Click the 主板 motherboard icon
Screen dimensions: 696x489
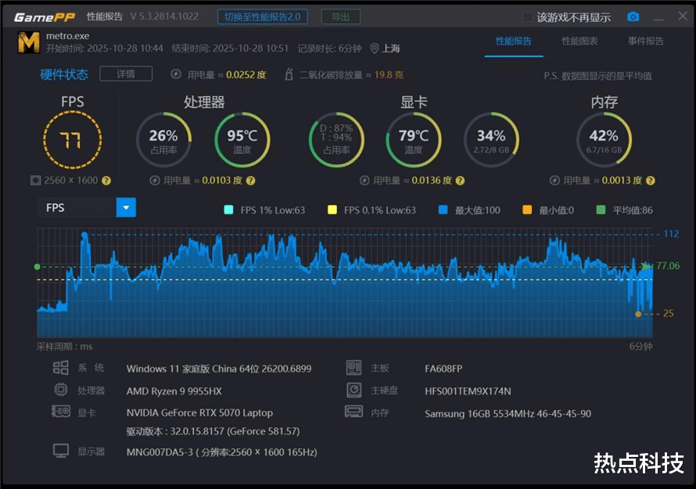click(x=353, y=367)
